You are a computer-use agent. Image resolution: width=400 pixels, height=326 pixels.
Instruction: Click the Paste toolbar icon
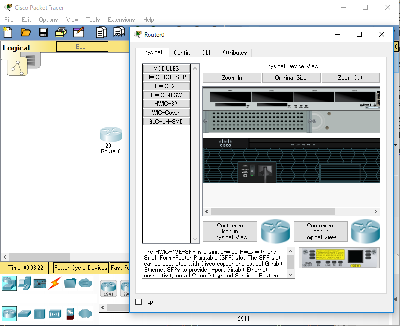click(119, 32)
